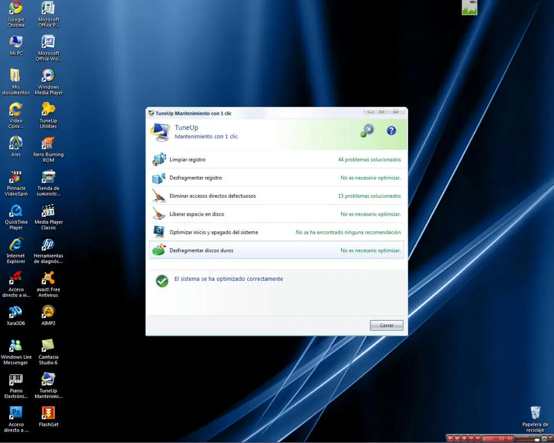This screenshot has height=443, width=554.
Task: Select Papelera de reciclaje icon
Action: (x=536, y=419)
